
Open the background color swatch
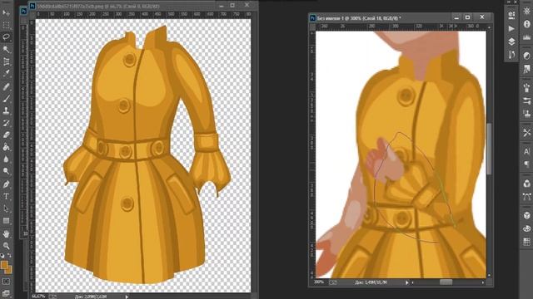9,270
